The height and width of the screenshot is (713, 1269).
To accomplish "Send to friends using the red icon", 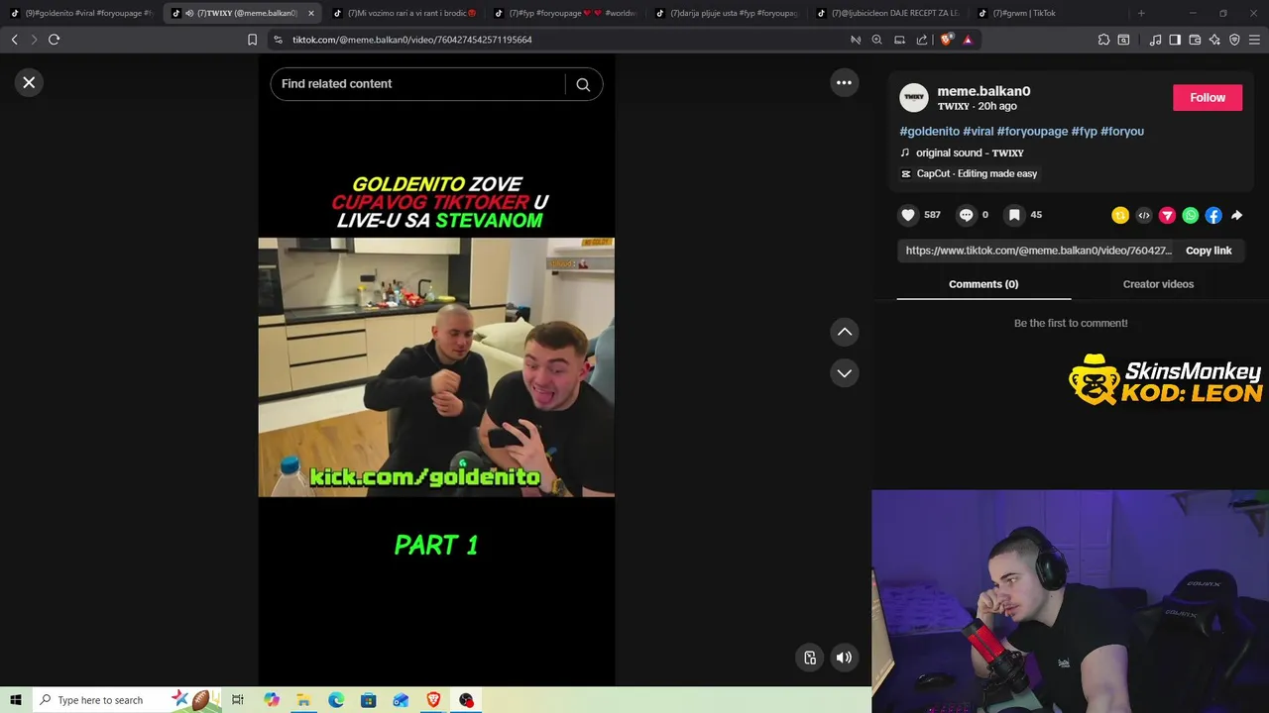I will click(1167, 215).
